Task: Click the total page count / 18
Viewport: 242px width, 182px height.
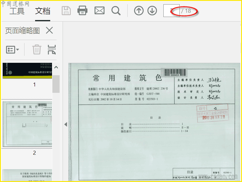Action: tap(186, 11)
